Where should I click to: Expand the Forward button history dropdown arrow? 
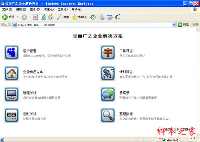pyautogui.click(x=30, y=17)
